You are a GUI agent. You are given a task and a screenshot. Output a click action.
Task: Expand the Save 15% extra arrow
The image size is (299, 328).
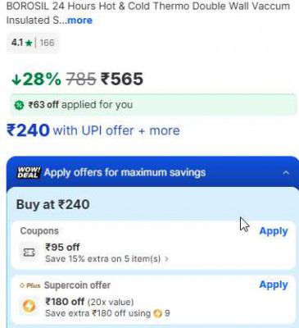tap(166, 258)
